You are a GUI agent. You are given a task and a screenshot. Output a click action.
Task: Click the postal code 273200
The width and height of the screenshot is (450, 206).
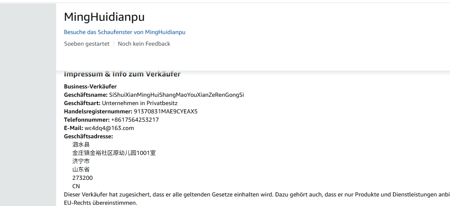point(82,178)
